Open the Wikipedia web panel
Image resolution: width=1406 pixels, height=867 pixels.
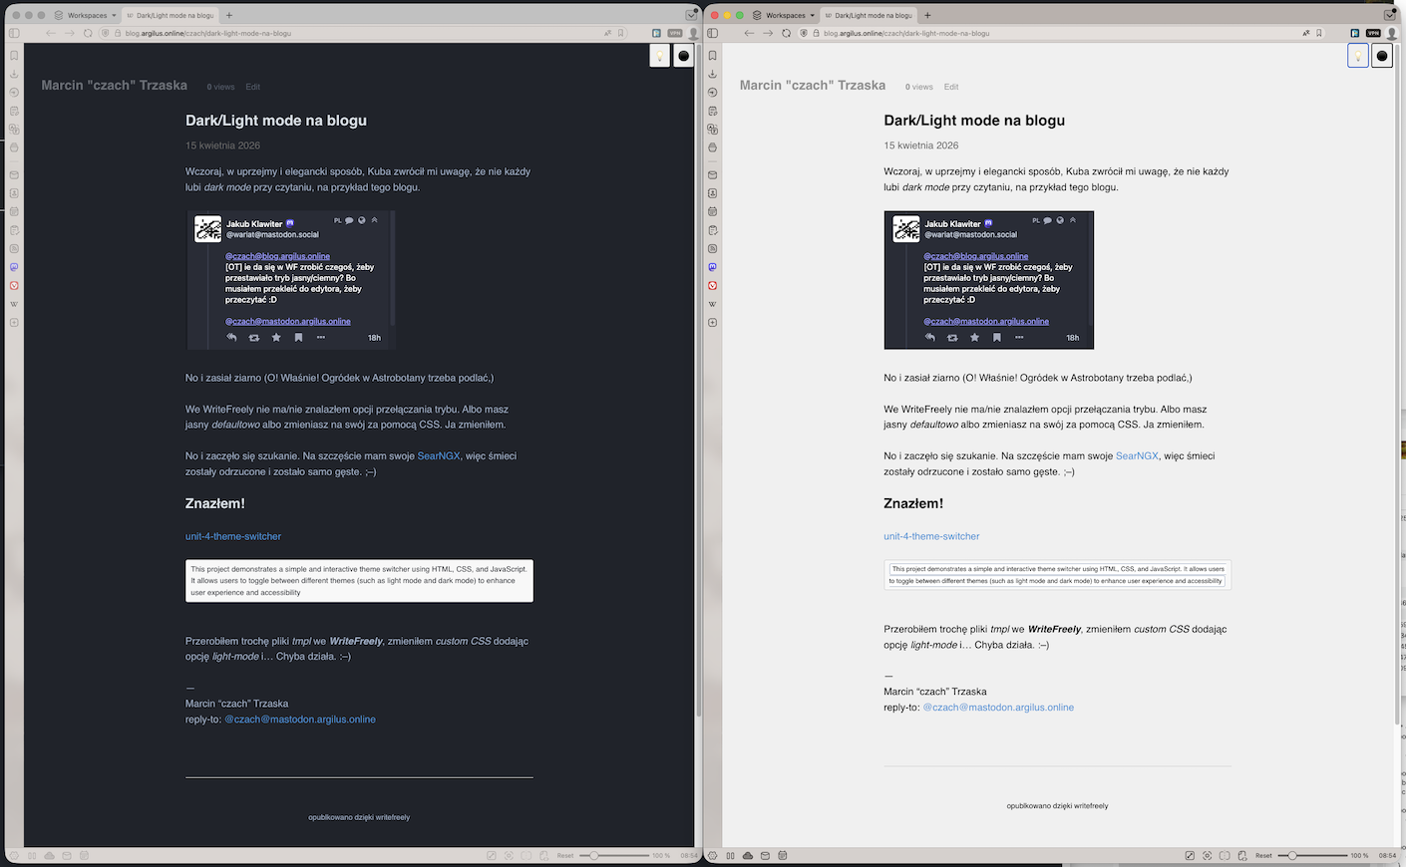(14, 304)
